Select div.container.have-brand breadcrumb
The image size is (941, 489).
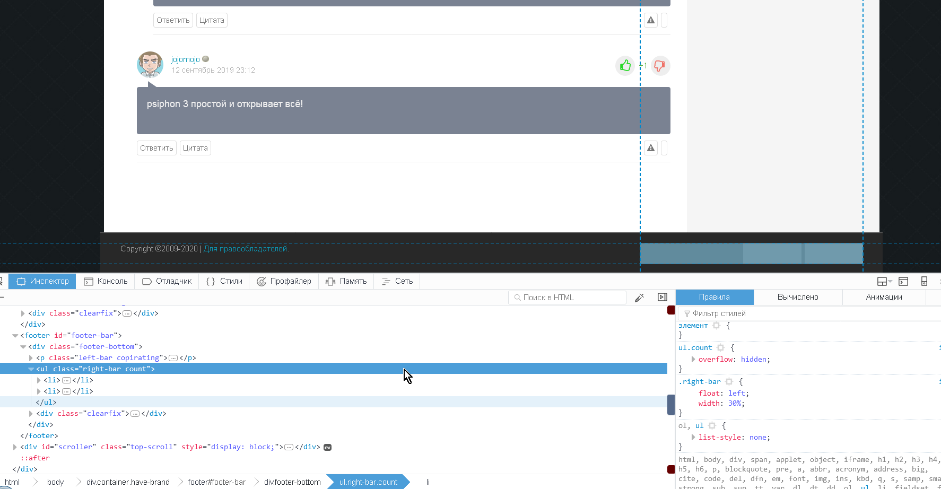[128, 482]
